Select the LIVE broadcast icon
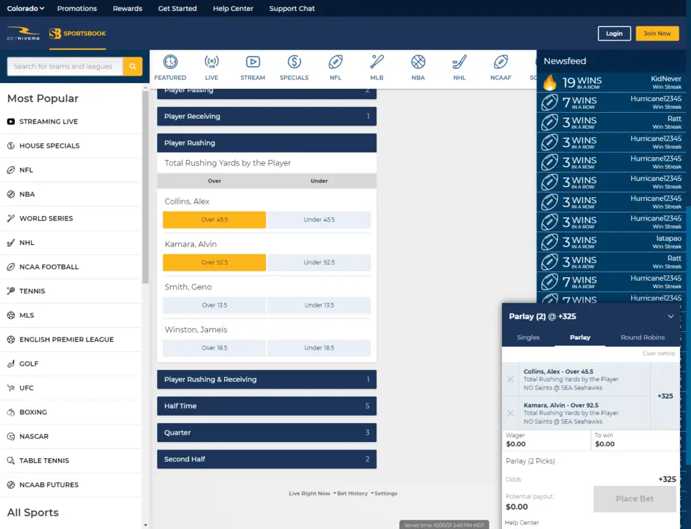Screen dimensions: 691x529 click(x=211, y=62)
